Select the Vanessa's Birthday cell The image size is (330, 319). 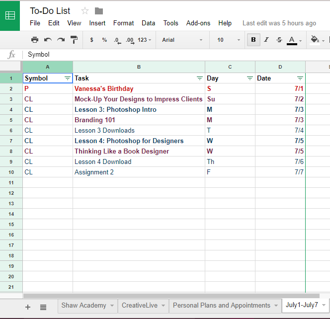point(139,88)
